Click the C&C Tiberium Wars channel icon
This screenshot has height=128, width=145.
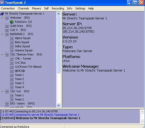[7, 54]
